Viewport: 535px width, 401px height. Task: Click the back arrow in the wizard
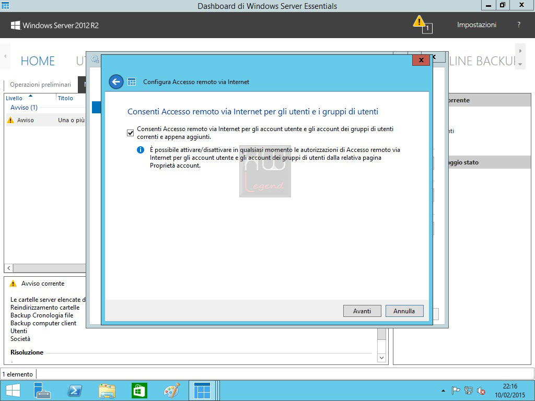click(116, 82)
